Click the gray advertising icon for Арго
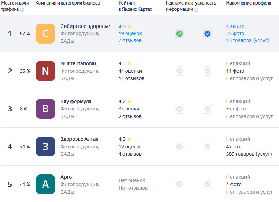Viewport: 279px width, 202px height. click(180, 184)
